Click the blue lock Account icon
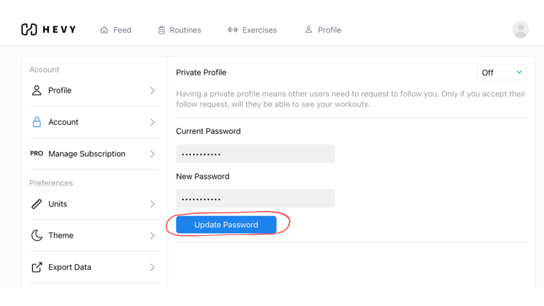This screenshot has height=306, width=544. tap(37, 122)
